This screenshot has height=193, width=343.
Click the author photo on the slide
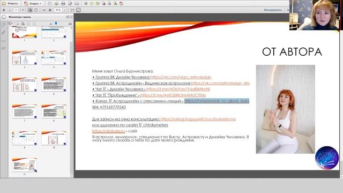pyautogui.click(x=286, y=109)
